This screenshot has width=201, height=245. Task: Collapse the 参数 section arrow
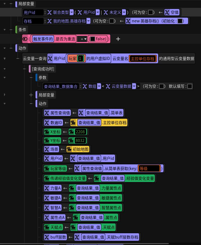click(4, 78)
